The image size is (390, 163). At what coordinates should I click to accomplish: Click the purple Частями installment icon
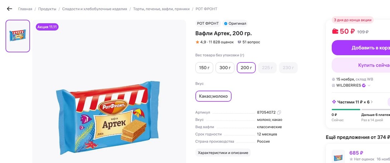pos(334,102)
